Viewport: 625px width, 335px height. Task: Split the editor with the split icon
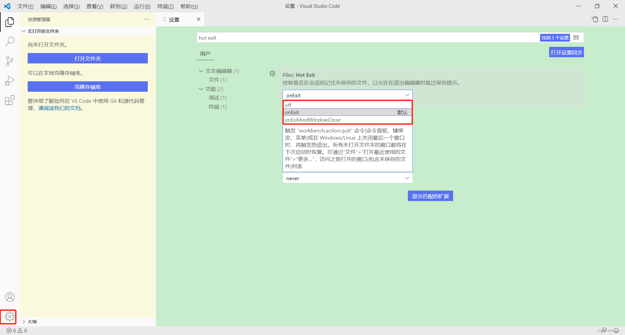click(x=605, y=19)
